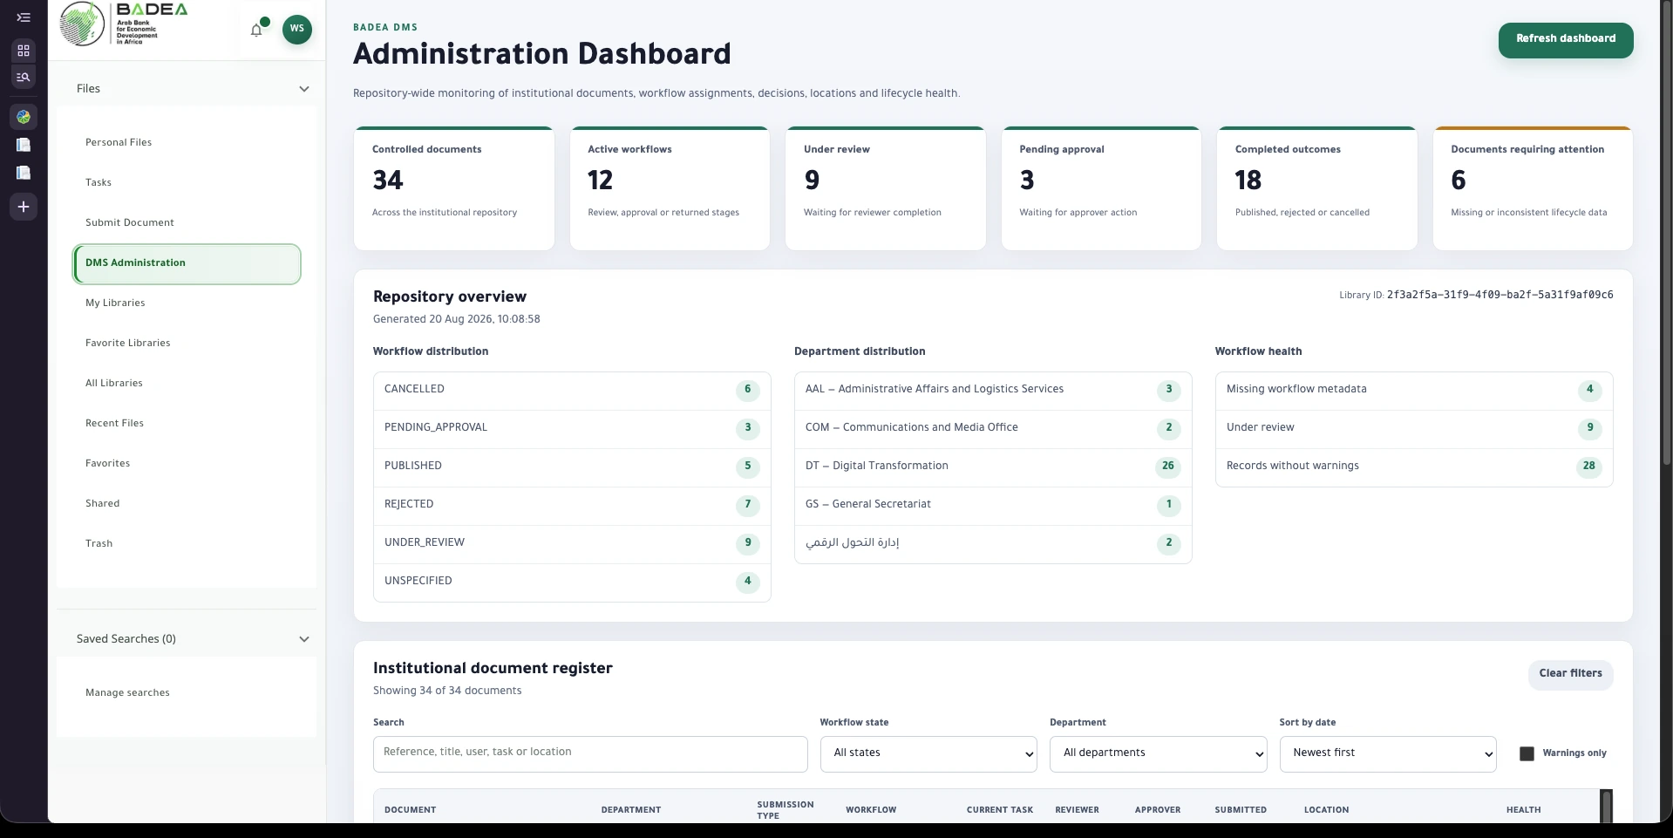Click the HEALTH column header
Screen dimensions: 1673x838
coord(1523,810)
